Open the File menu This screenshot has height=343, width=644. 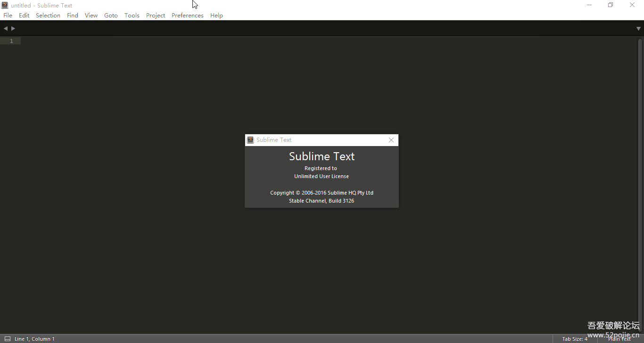click(8, 15)
